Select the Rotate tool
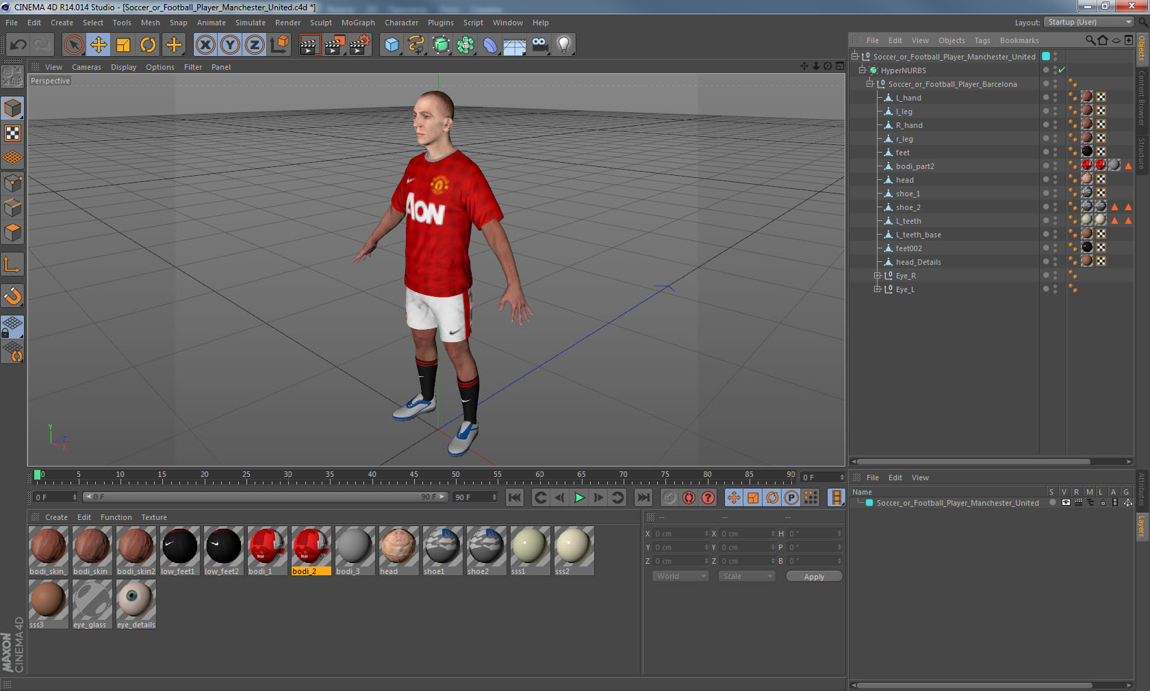Image resolution: width=1150 pixels, height=691 pixels. tap(148, 45)
